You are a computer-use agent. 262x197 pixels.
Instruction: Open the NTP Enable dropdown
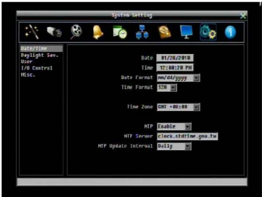(x=174, y=126)
